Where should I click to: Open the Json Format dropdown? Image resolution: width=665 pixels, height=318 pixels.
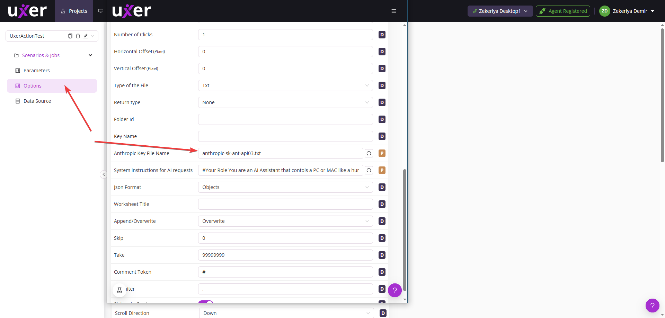pos(285,187)
